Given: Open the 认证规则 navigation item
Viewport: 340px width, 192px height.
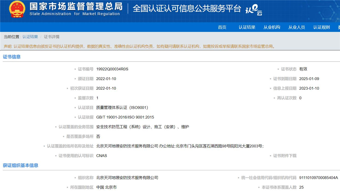Looking at the screenshot, I should point(321,27).
